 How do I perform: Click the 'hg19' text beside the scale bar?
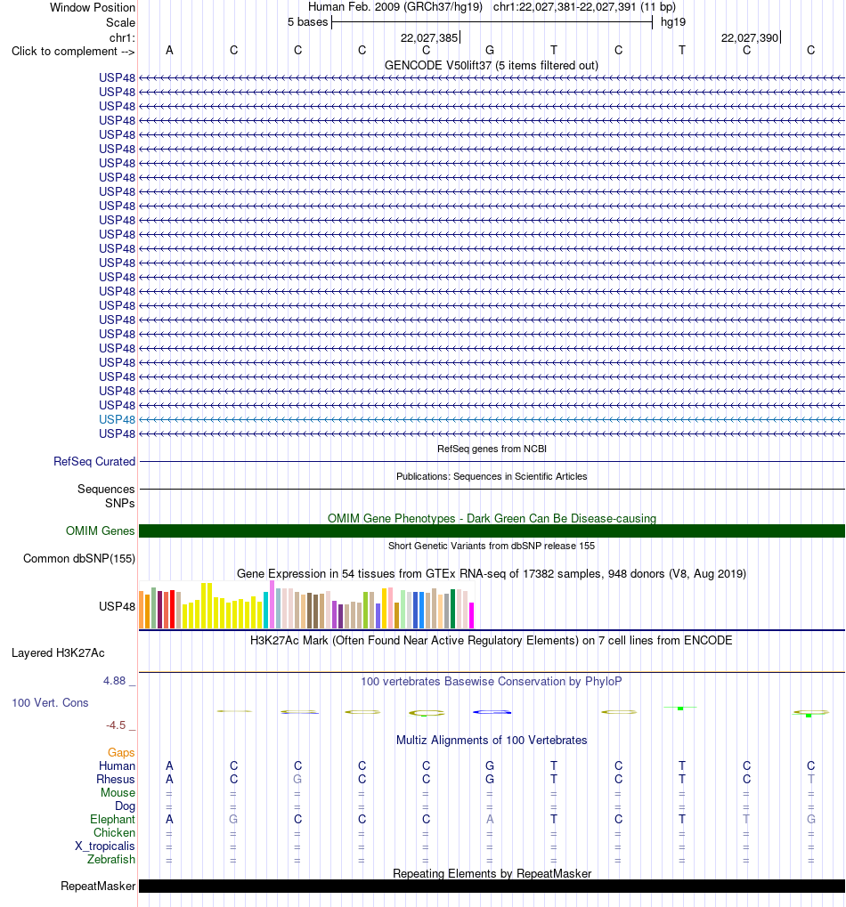(x=673, y=22)
